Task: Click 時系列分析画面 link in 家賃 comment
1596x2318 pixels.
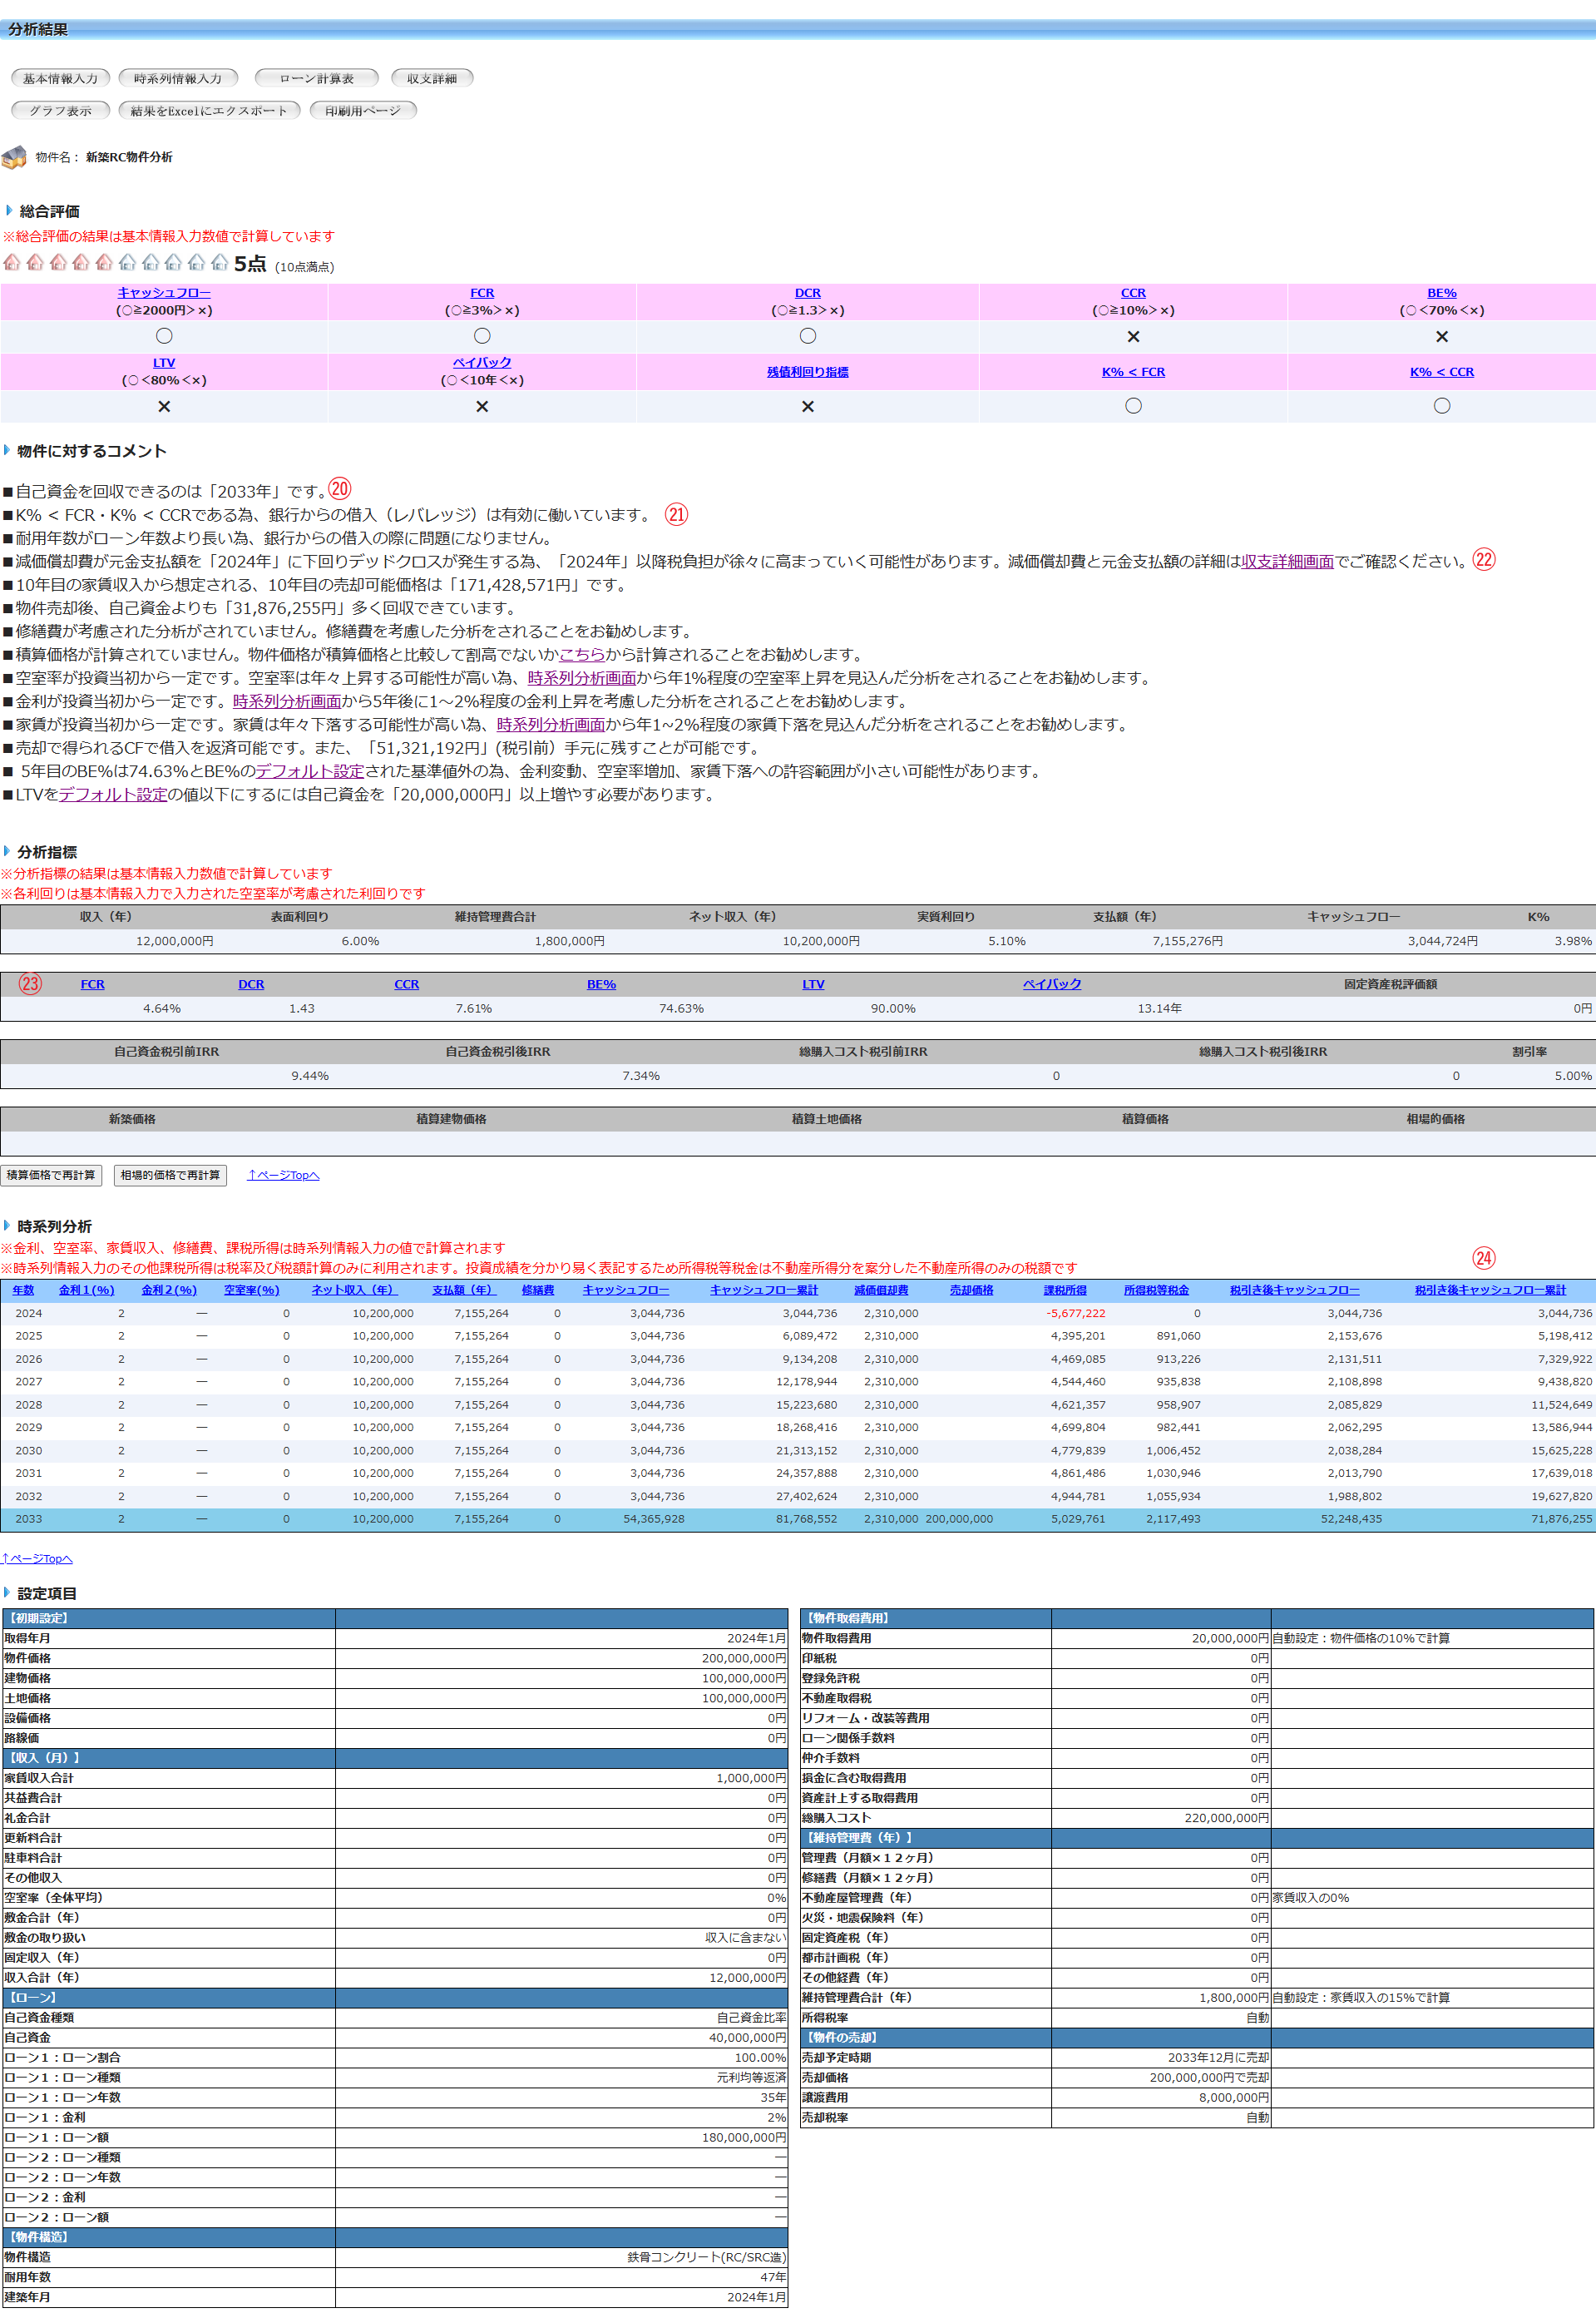Action: click(551, 725)
